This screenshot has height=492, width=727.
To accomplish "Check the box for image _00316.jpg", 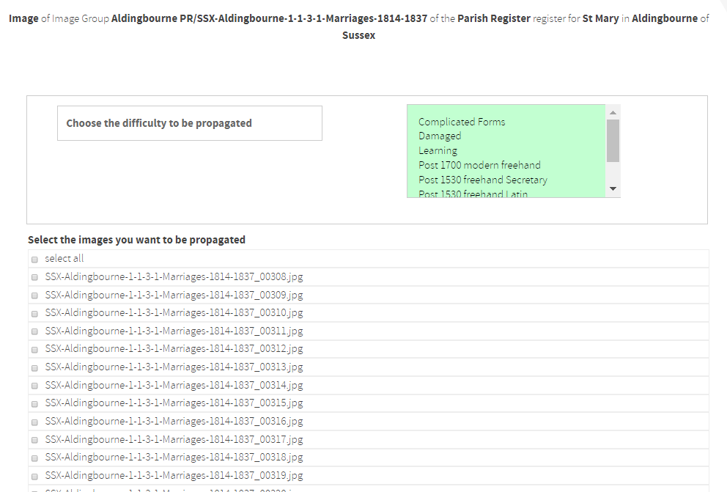I will click(x=34, y=422).
